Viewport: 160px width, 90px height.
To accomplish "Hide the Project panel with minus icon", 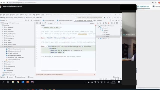I will click(34, 20).
